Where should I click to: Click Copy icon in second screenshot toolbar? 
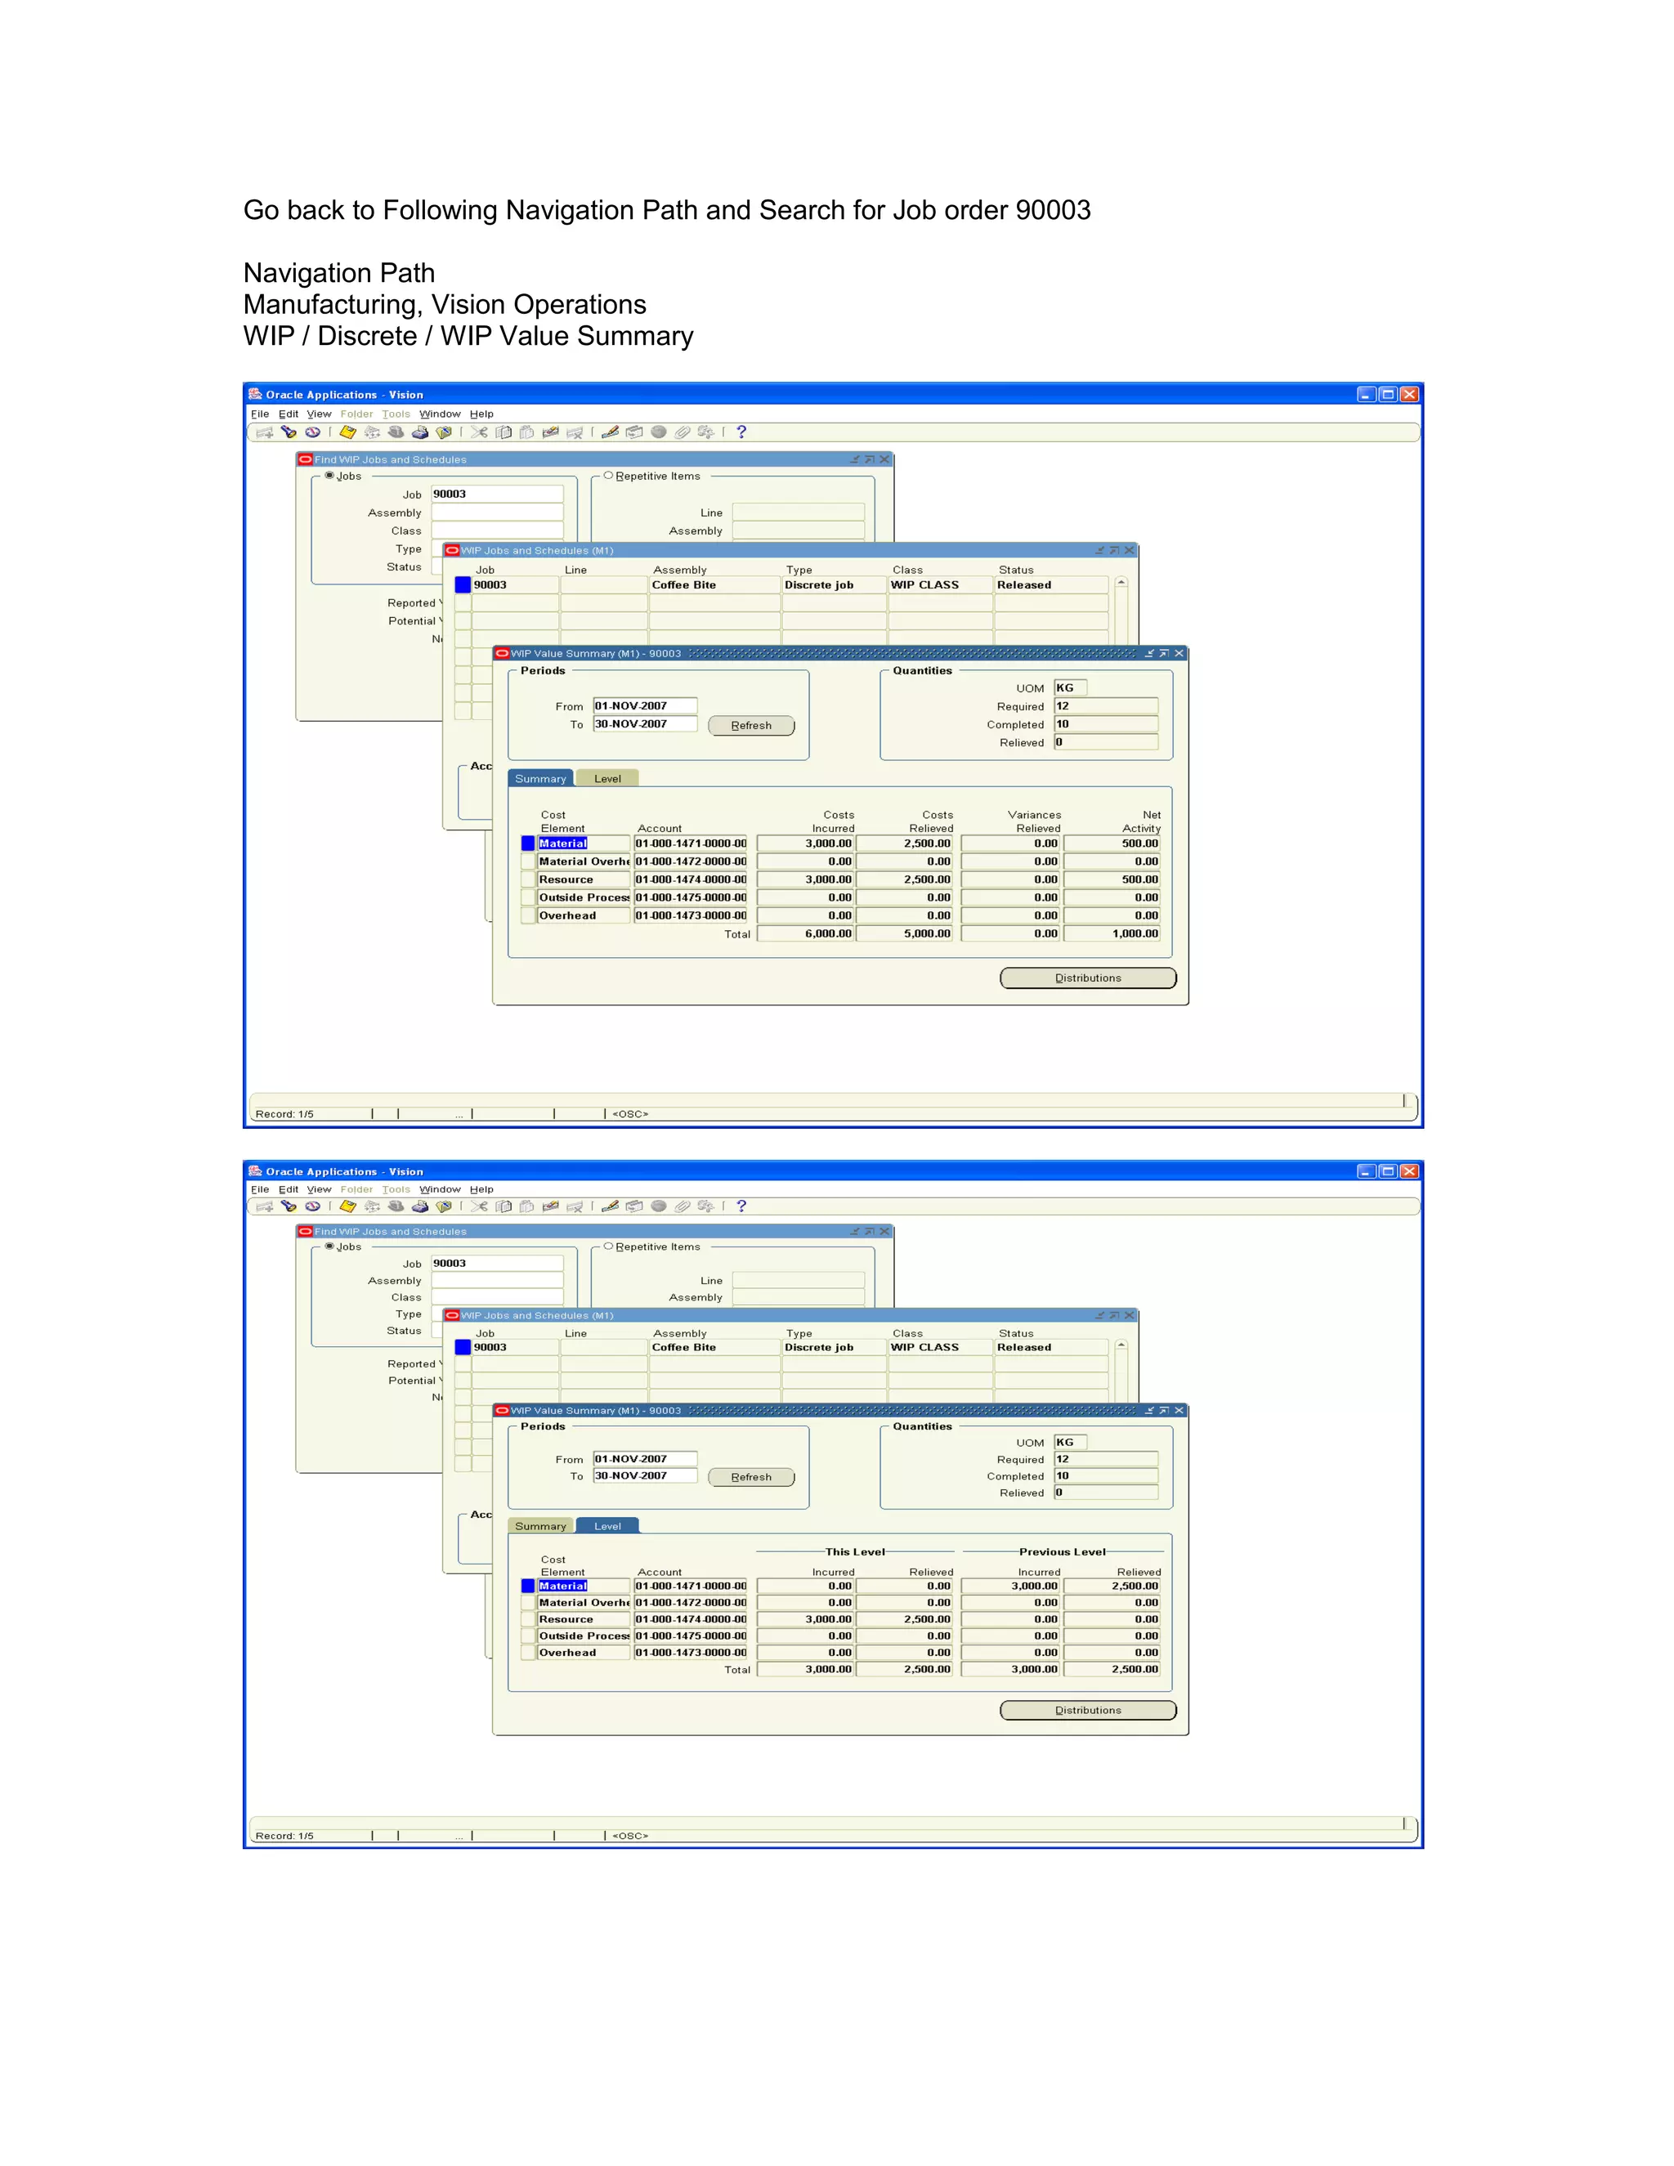click(504, 1207)
